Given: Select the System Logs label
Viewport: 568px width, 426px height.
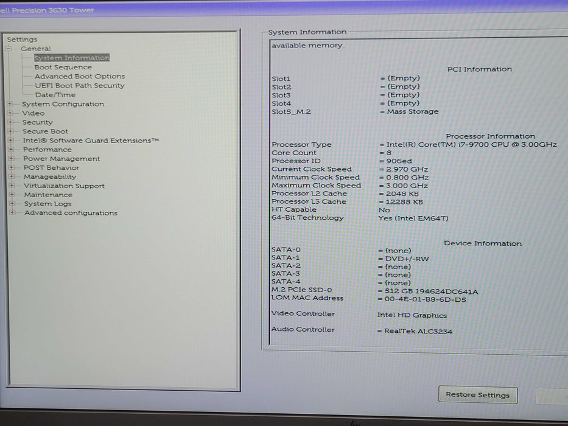Looking at the screenshot, I should coord(48,204).
